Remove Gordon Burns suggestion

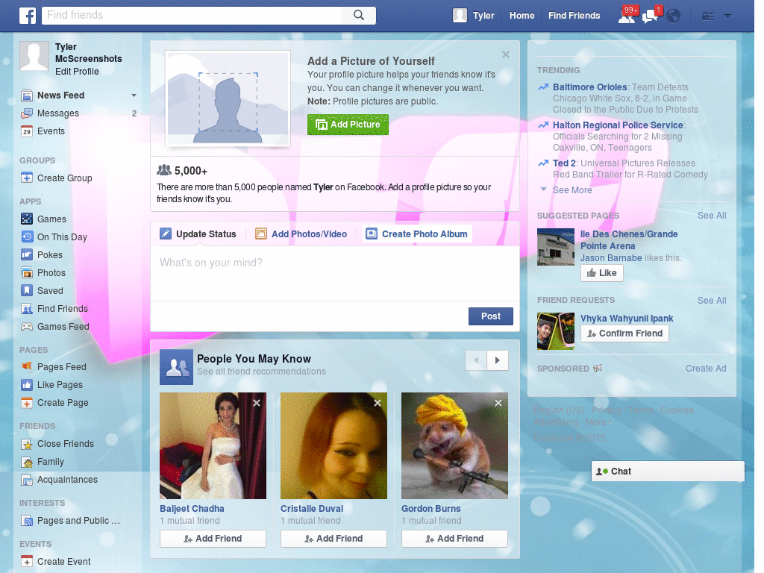[498, 403]
